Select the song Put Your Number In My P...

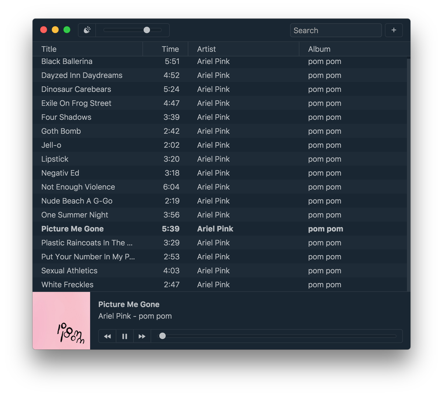click(x=220, y=257)
